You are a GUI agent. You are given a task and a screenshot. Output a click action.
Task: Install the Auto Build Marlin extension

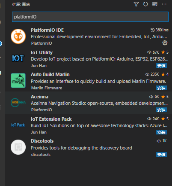[x=161, y=88]
